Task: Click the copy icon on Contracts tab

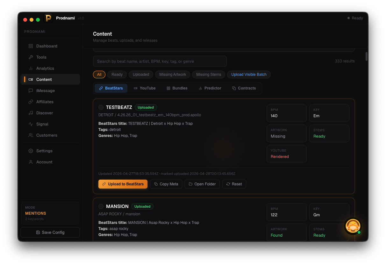Action: (234, 88)
